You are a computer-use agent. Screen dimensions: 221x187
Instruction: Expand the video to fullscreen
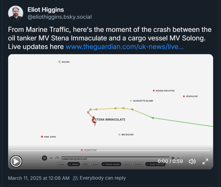205,161
